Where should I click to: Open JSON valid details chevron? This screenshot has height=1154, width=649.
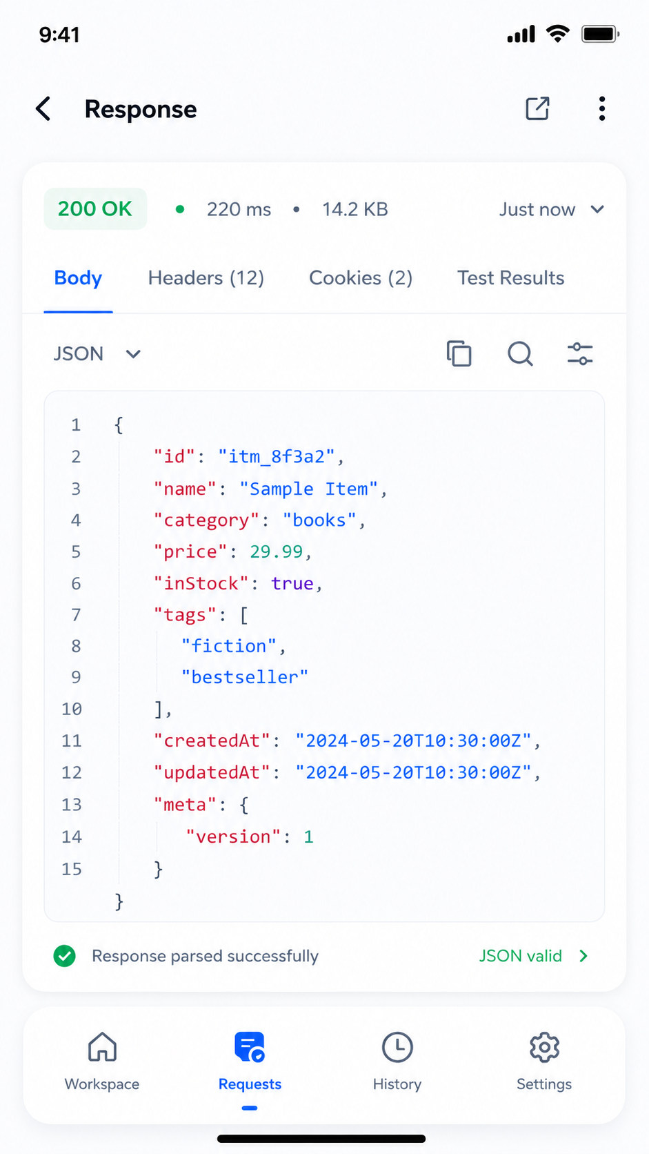(x=583, y=956)
